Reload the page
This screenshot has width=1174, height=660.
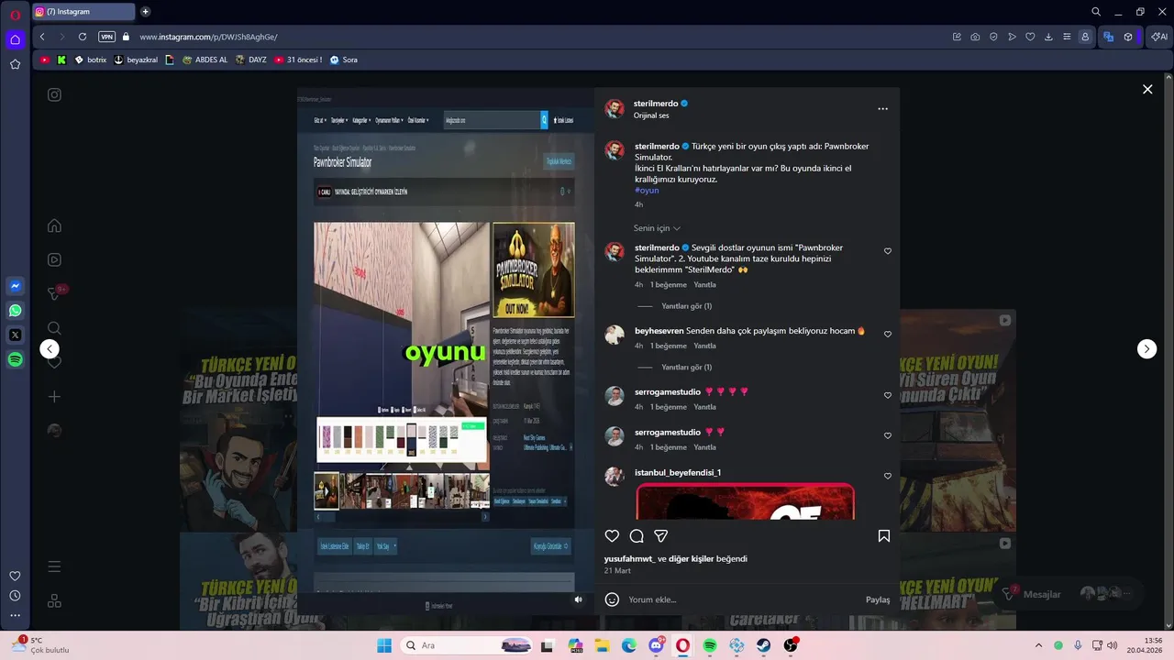pos(83,37)
